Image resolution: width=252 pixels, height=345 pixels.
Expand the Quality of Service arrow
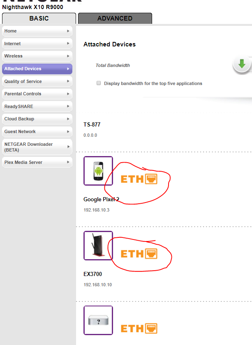(68, 81)
